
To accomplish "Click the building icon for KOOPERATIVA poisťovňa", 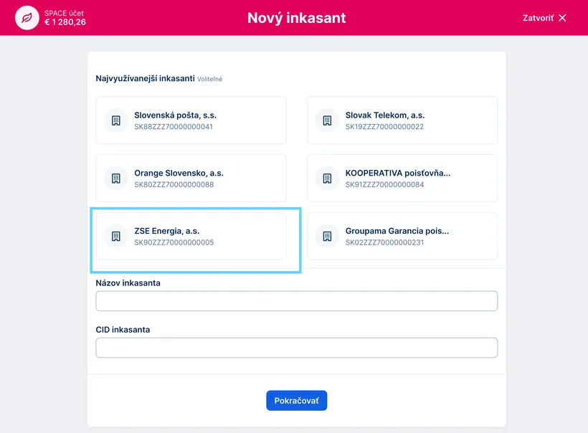I will 327,178.
